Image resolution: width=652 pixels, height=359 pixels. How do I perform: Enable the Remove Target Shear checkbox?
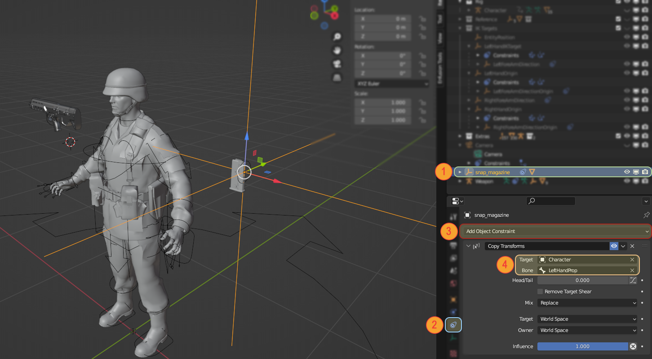pos(540,292)
